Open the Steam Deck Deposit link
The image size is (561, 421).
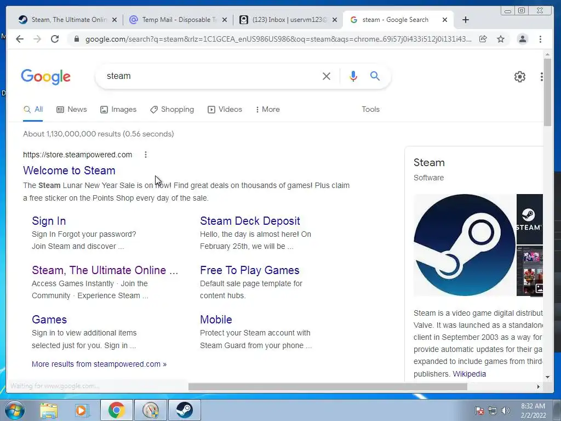click(x=250, y=221)
